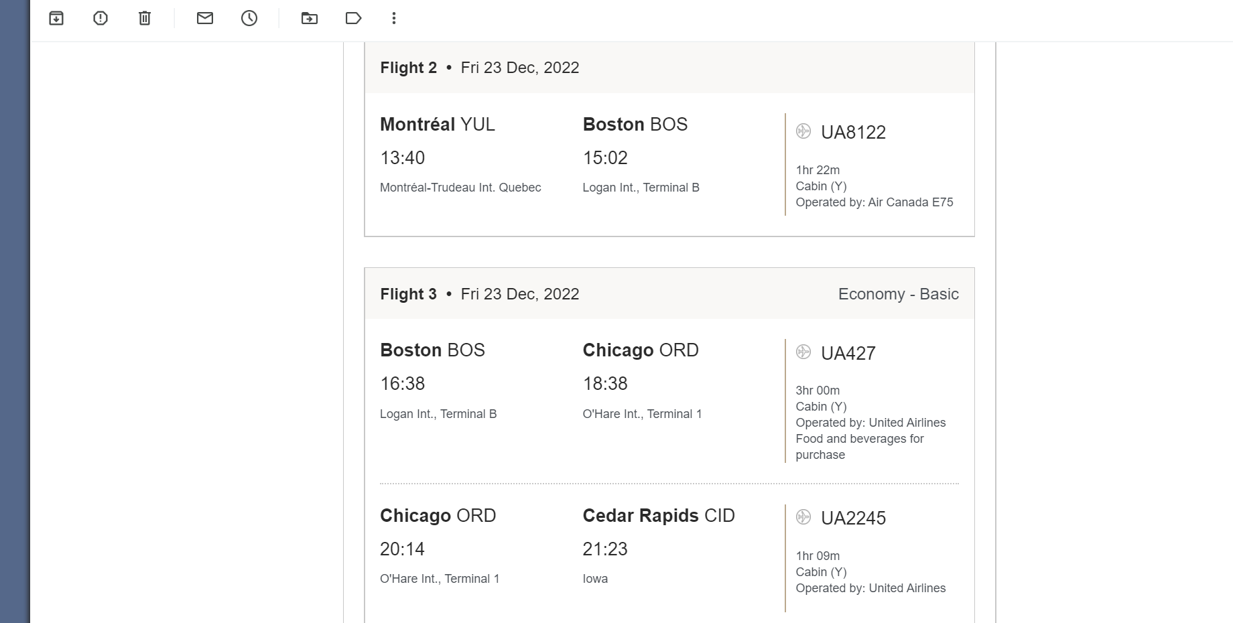
Task: Delete the email with trash icon
Action: click(145, 18)
